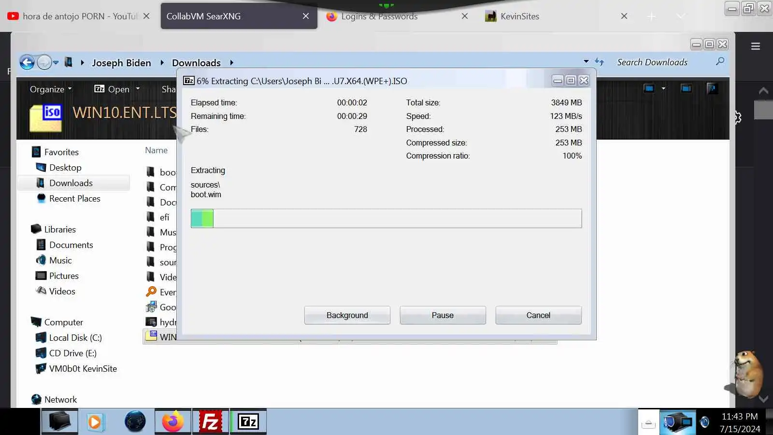Open the recent pages dropdown arrow
Screen dimensions: 773x435
point(56,62)
